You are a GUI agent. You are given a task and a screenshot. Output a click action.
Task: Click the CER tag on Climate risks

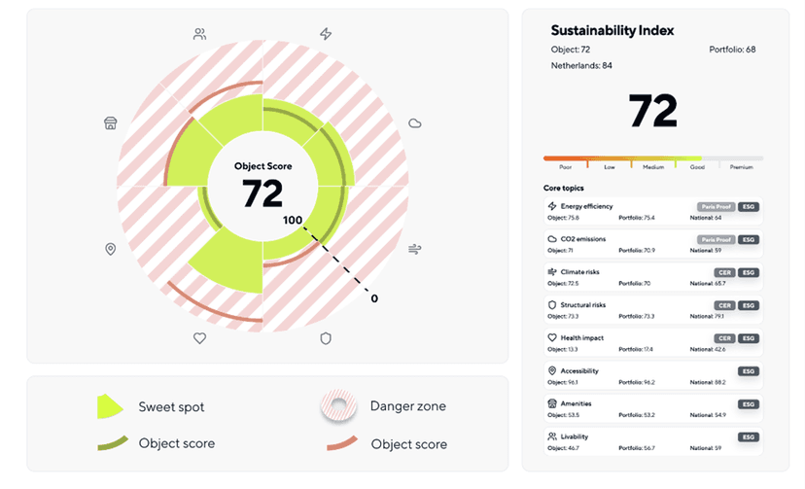point(723,272)
